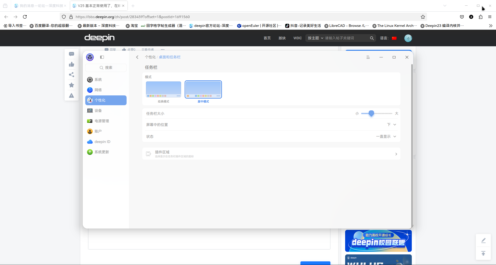Open the list all tabs dropdown arrow
Screen dimensions: 496x265
[445, 6]
